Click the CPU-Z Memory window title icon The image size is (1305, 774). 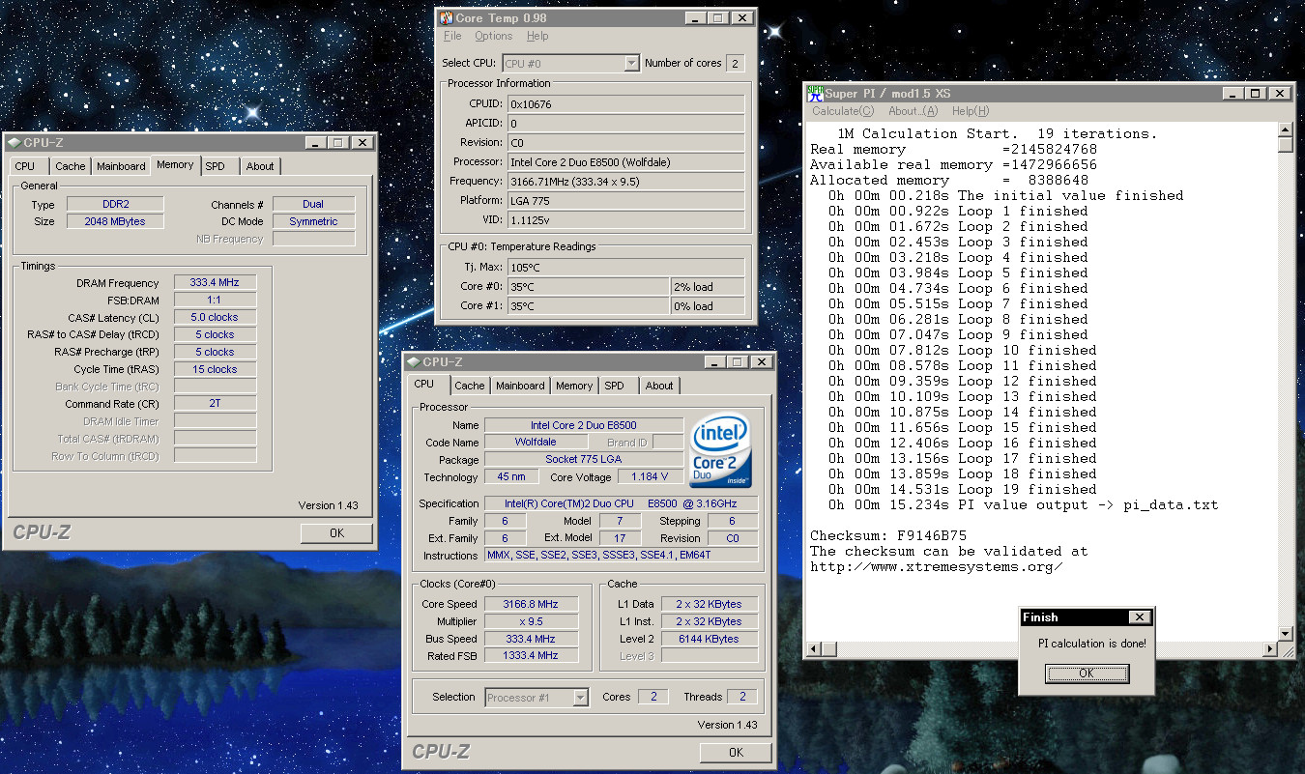point(13,143)
